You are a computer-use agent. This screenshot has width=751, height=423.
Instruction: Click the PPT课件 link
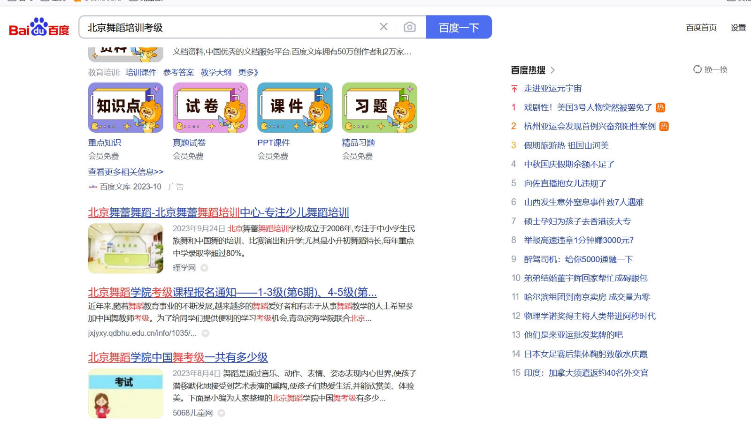(273, 143)
